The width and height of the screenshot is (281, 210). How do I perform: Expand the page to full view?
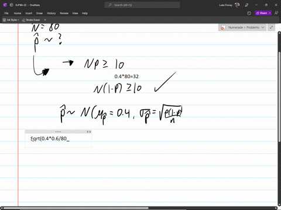tap(271, 27)
